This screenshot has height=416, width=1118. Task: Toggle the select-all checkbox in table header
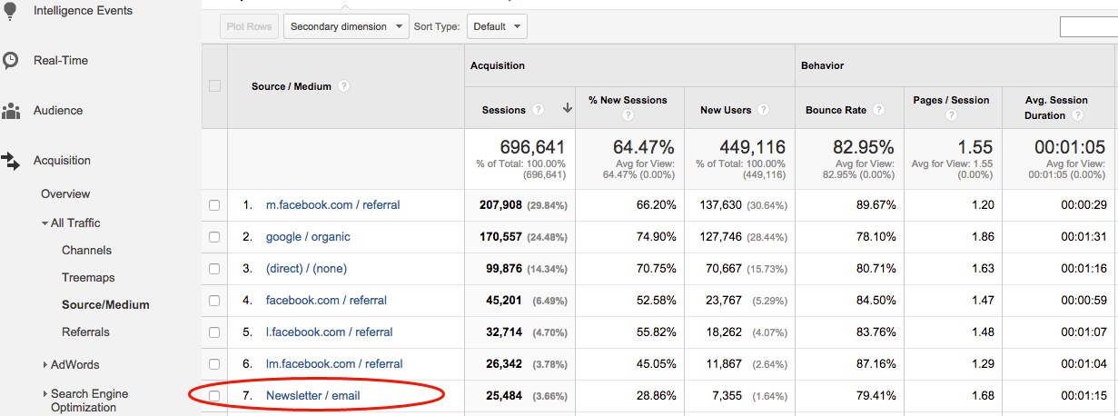tap(214, 86)
